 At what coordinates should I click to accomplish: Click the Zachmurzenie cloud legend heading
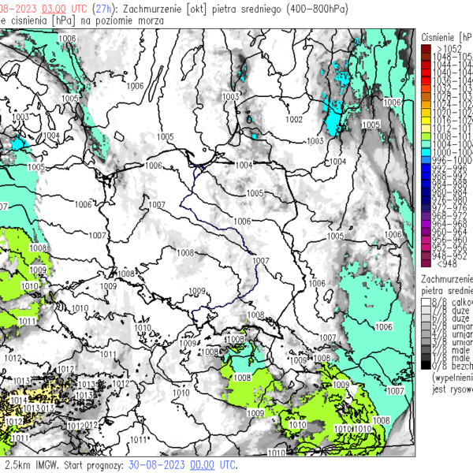pos(446,280)
